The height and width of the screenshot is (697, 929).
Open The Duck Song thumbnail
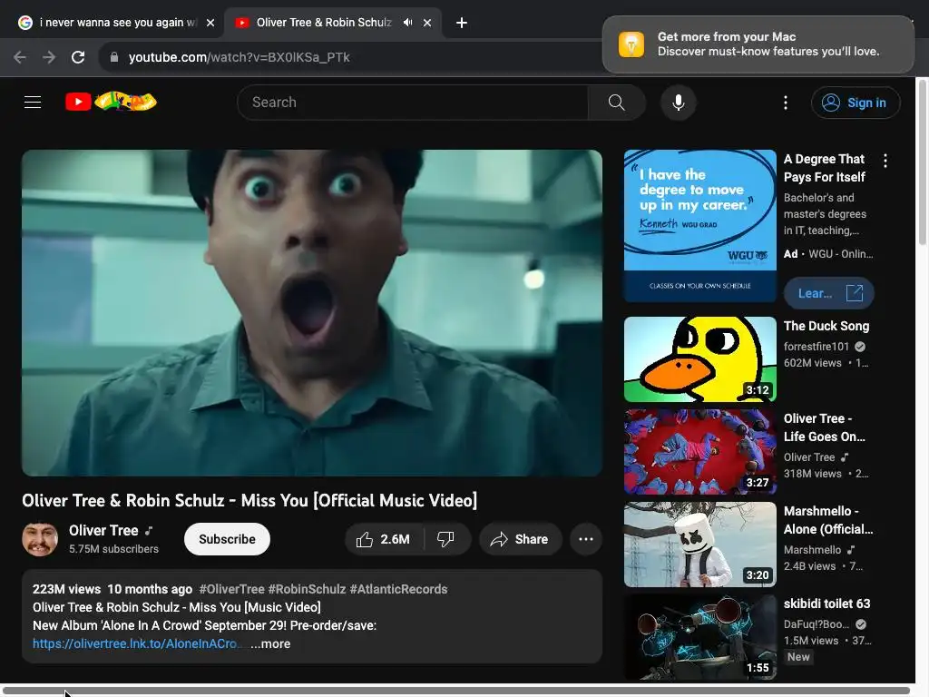point(699,359)
